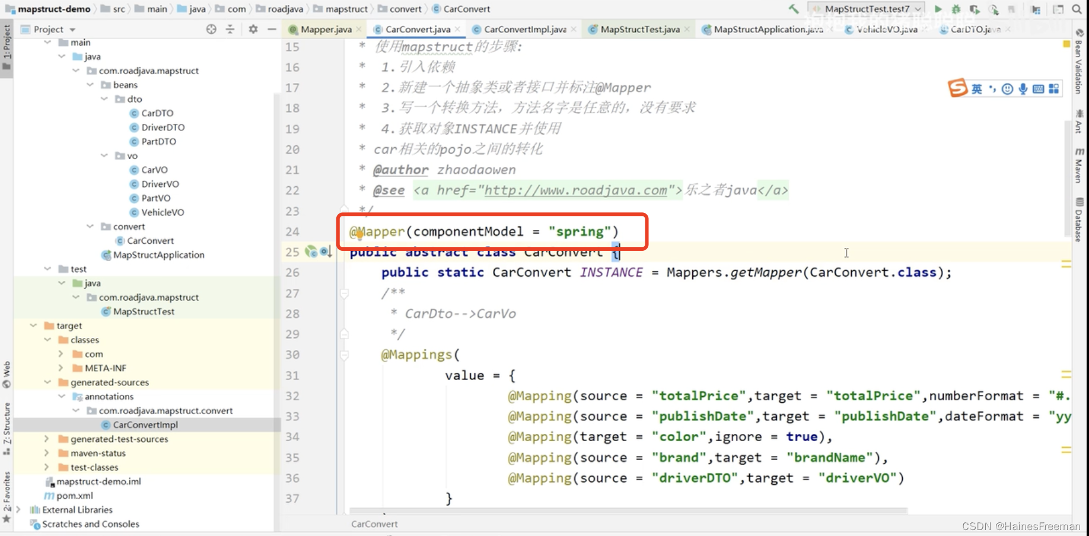The height and width of the screenshot is (536, 1089).
Task: Click the Build project hammer icon
Action: [x=793, y=9]
